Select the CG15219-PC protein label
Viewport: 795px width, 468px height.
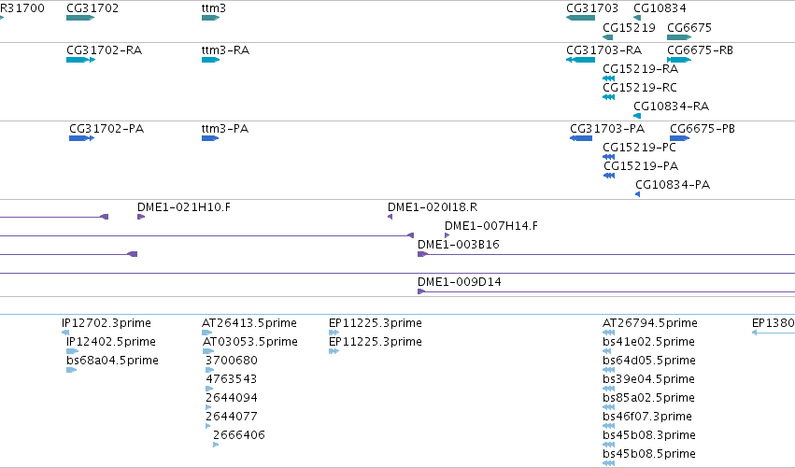(x=639, y=147)
